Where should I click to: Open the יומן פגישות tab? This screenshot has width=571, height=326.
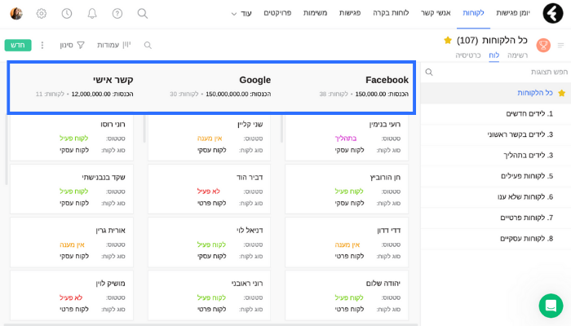coord(513,13)
